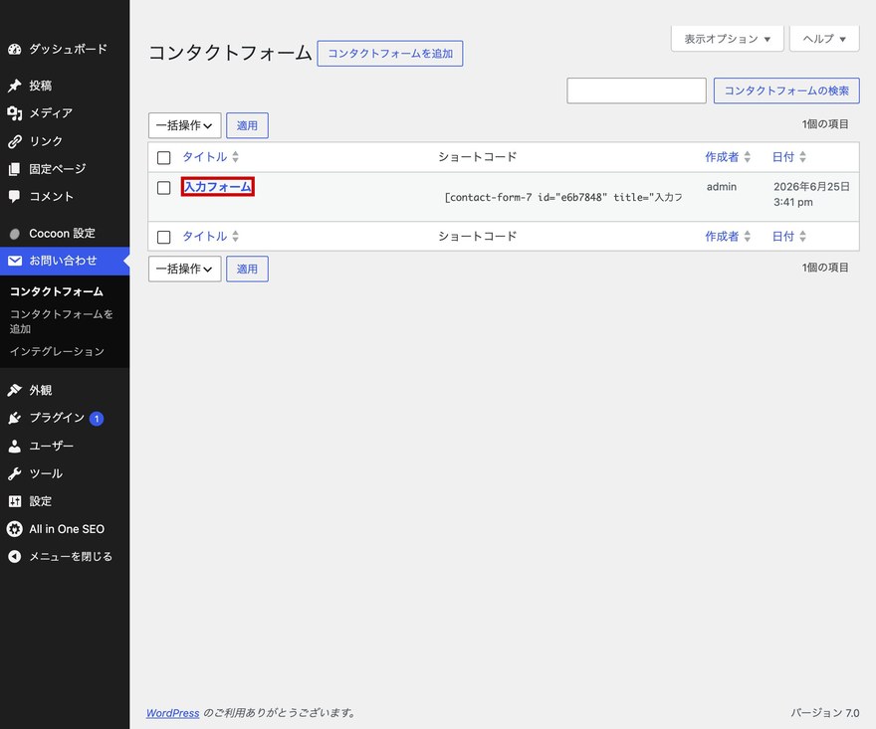Viewport: 876px width, 729px height.
Task: Click the plugin update badge showing 1
Action: 97,418
